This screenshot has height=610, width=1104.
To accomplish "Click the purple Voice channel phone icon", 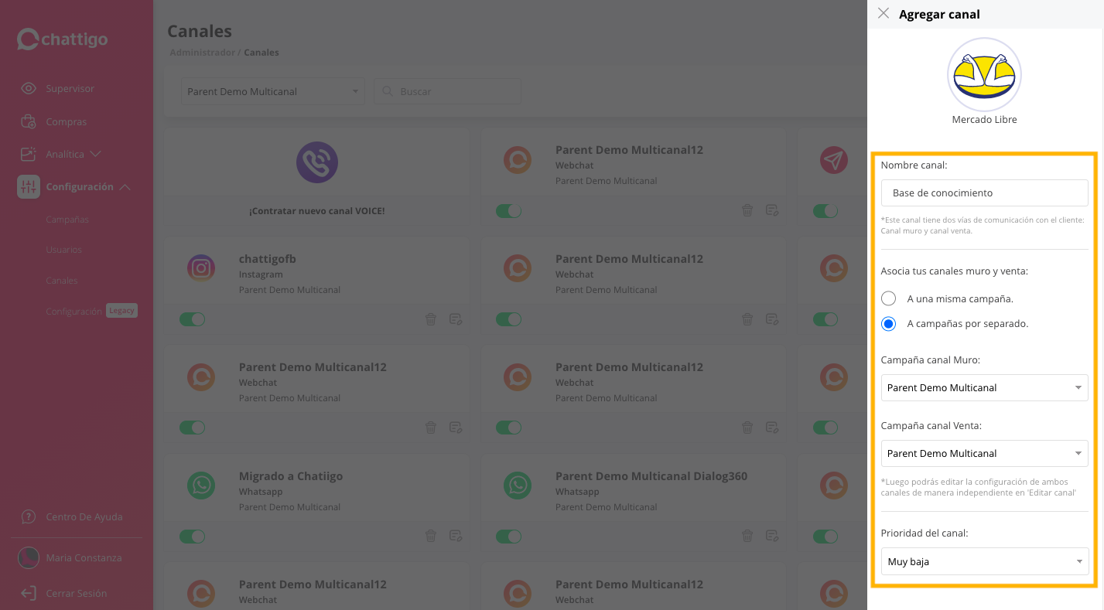I will (x=316, y=162).
